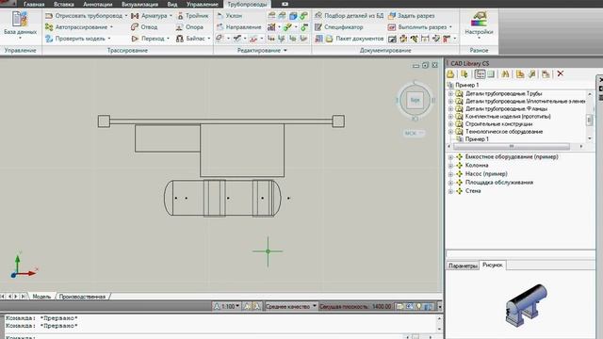This screenshot has height=339, width=603.
Task: Insert an Опора pipe support
Action: click(x=189, y=27)
